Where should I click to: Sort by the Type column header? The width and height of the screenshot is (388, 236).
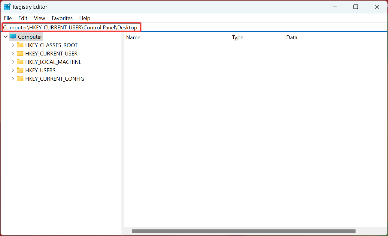(x=257, y=37)
